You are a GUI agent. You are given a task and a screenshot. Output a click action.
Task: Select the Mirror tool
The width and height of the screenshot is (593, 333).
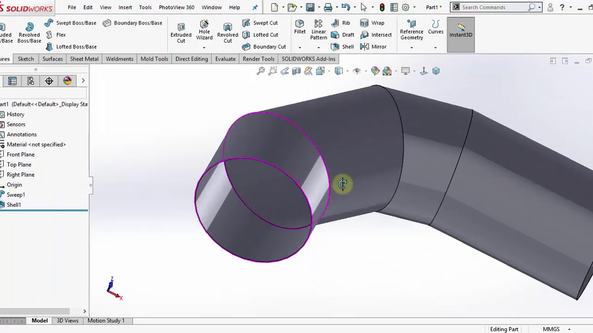373,47
